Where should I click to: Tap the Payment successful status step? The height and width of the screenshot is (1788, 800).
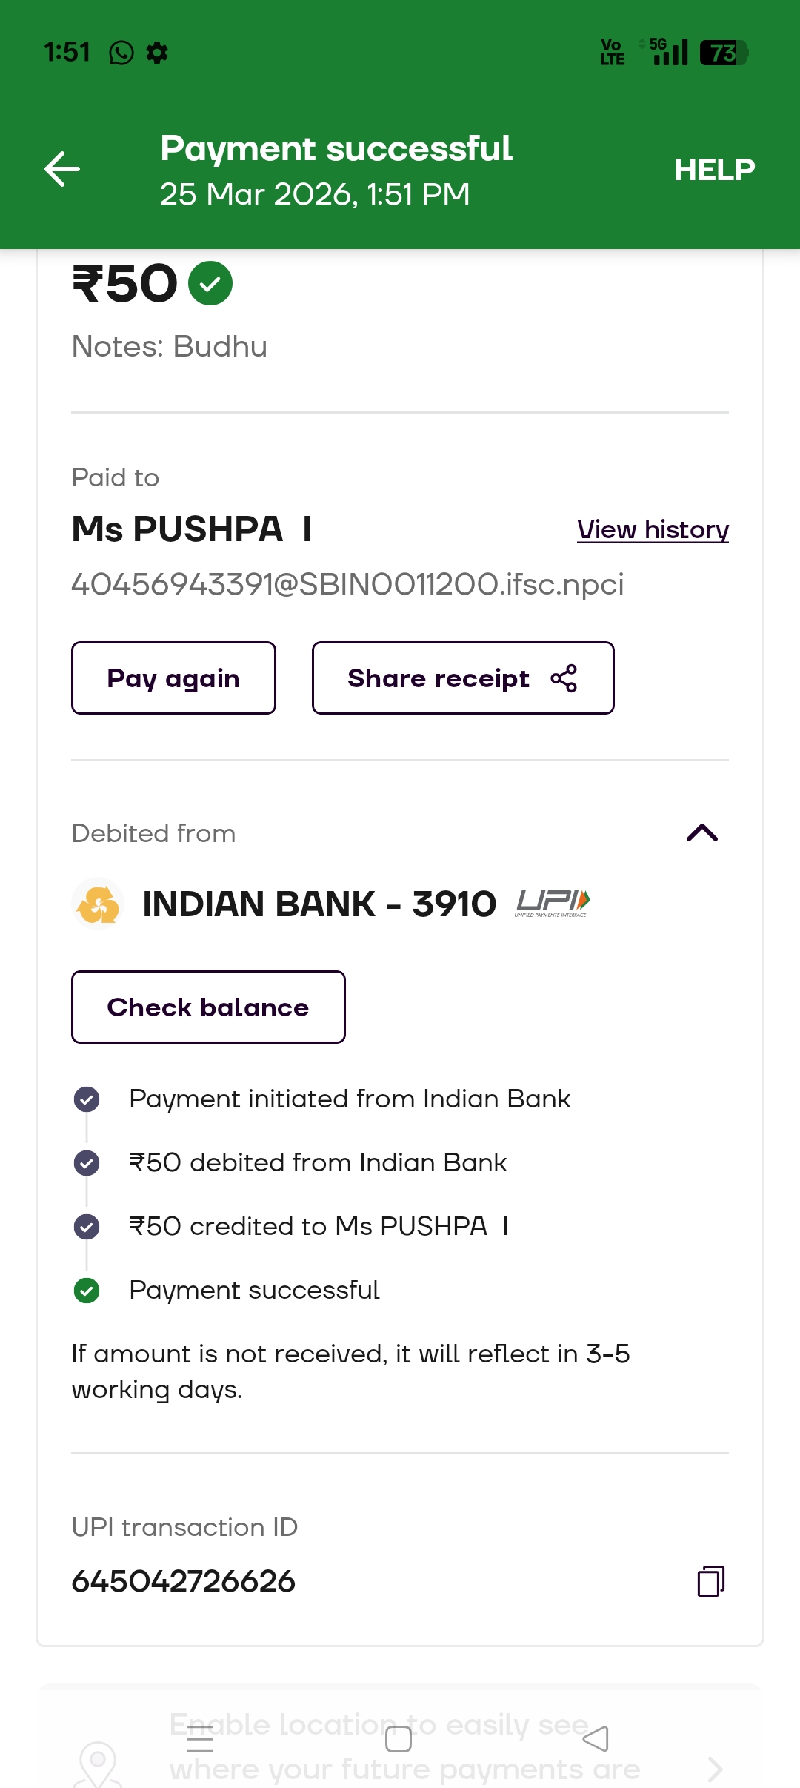(x=254, y=1291)
